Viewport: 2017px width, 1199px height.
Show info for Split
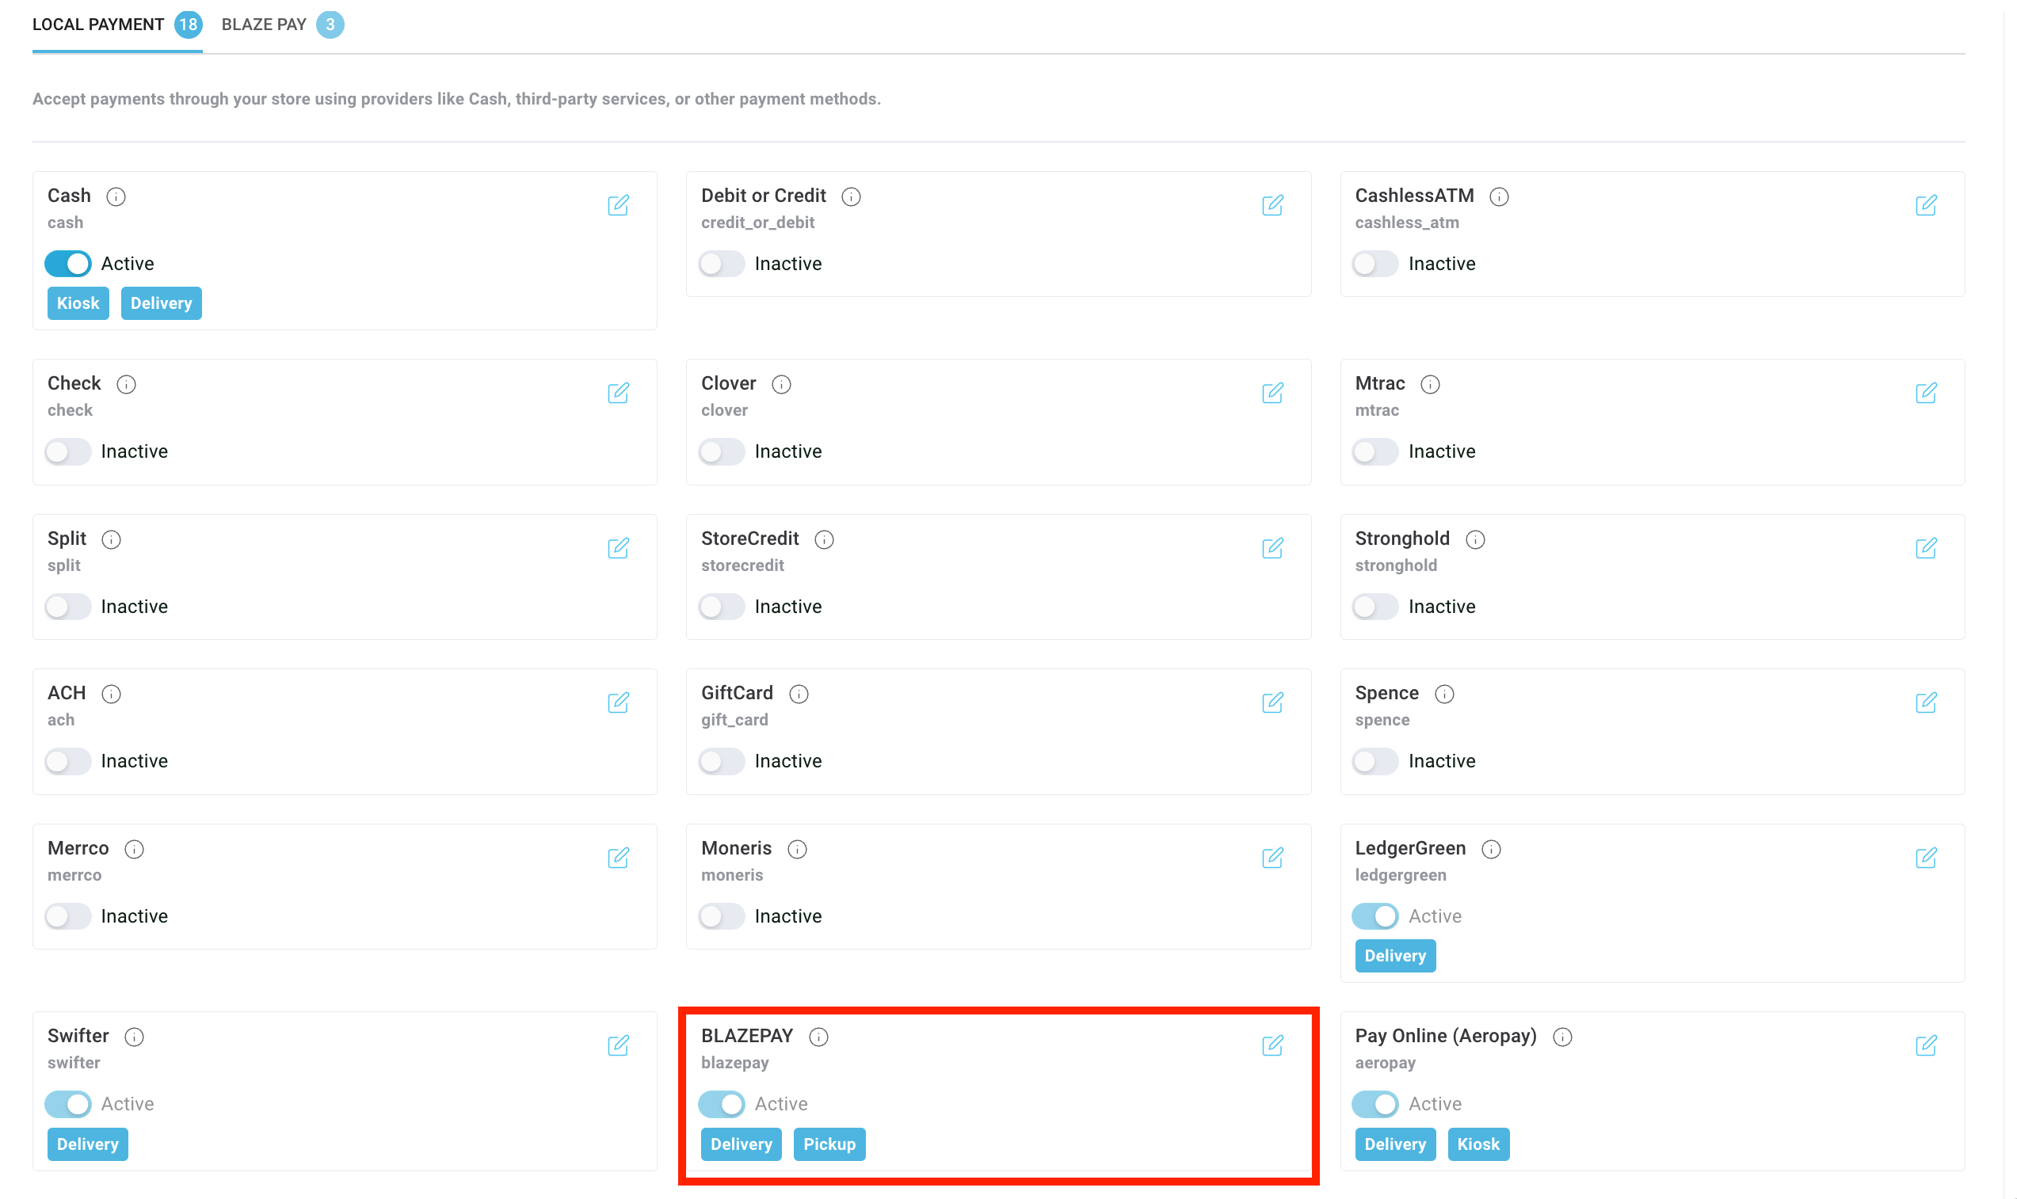[x=112, y=539]
